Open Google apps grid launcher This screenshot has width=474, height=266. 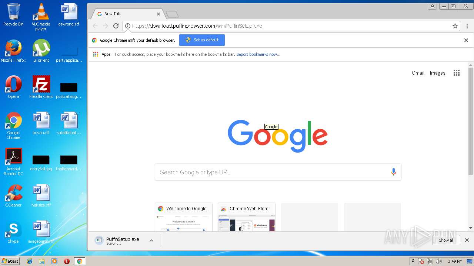(457, 73)
